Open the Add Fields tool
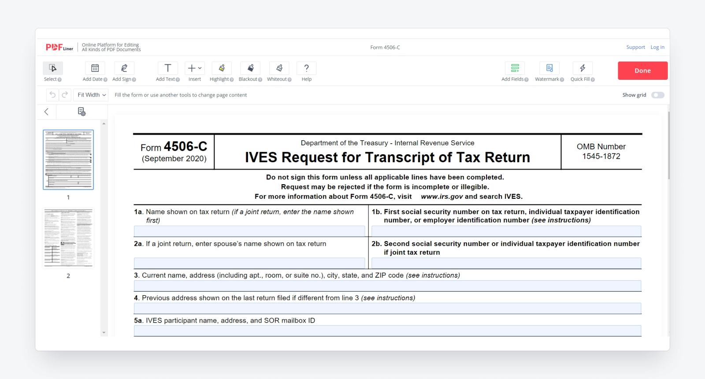The image size is (705, 379). 515,68
